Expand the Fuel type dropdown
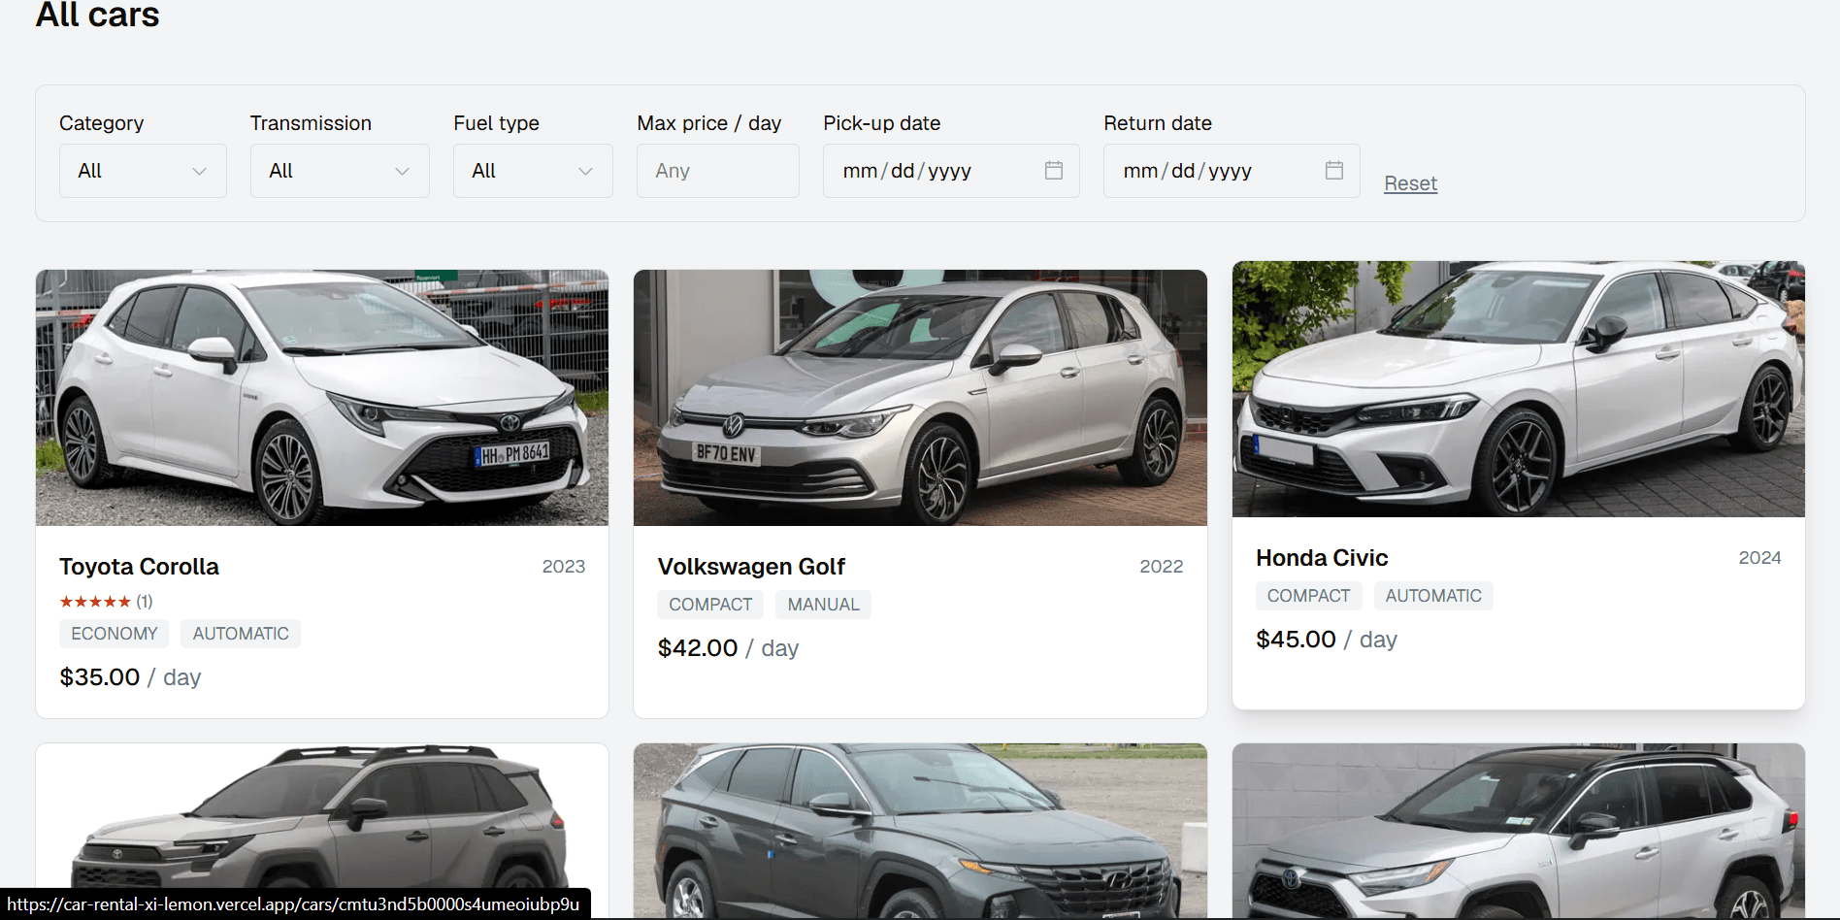Screen dimensions: 1840x920 [533, 171]
